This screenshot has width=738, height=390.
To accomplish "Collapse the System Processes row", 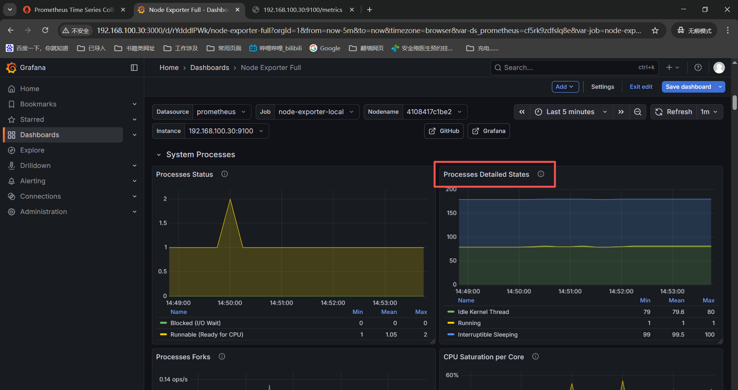I will coord(158,154).
